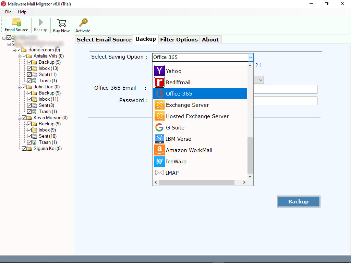Select the G Suite Google icon
The height and width of the screenshot is (263, 351).
pos(159,127)
